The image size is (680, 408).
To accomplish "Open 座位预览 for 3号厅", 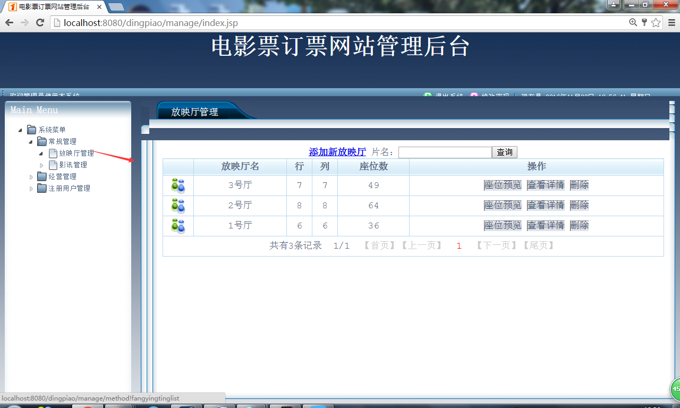I will (503, 185).
